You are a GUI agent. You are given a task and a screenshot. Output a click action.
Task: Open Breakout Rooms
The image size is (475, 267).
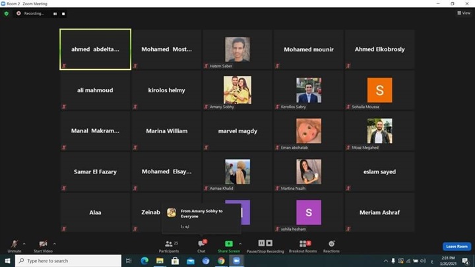pyautogui.click(x=303, y=245)
